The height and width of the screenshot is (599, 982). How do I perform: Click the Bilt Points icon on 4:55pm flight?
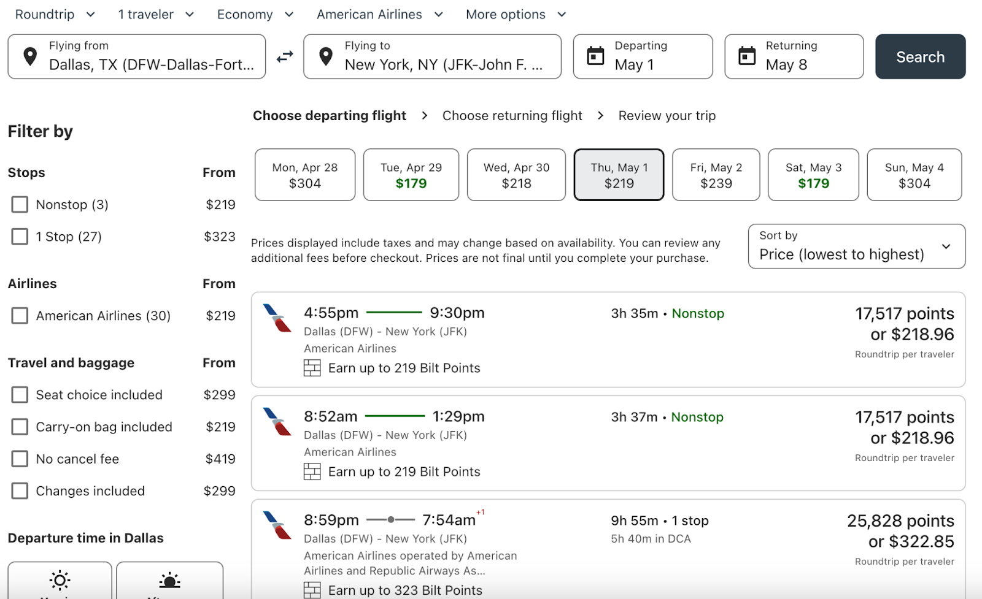coord(312,368)
